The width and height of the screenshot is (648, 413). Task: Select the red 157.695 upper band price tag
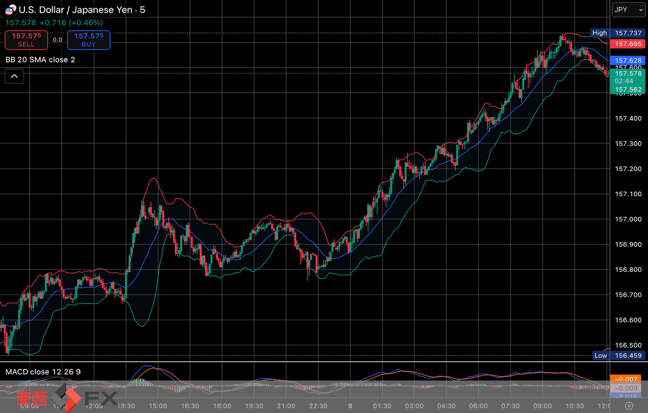coord(628,44)
